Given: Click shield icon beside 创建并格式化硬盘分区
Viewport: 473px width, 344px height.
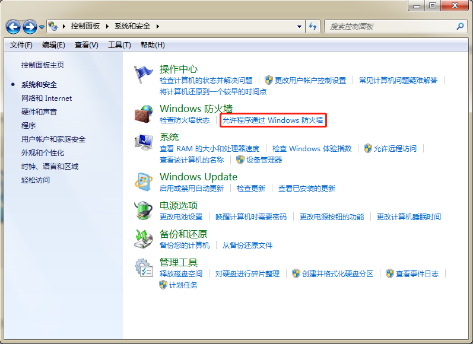Looking at the screenshot, I should 296,273.
